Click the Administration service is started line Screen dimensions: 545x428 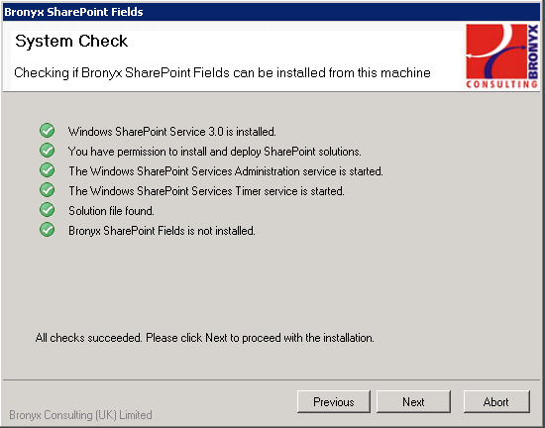(226, 171)
